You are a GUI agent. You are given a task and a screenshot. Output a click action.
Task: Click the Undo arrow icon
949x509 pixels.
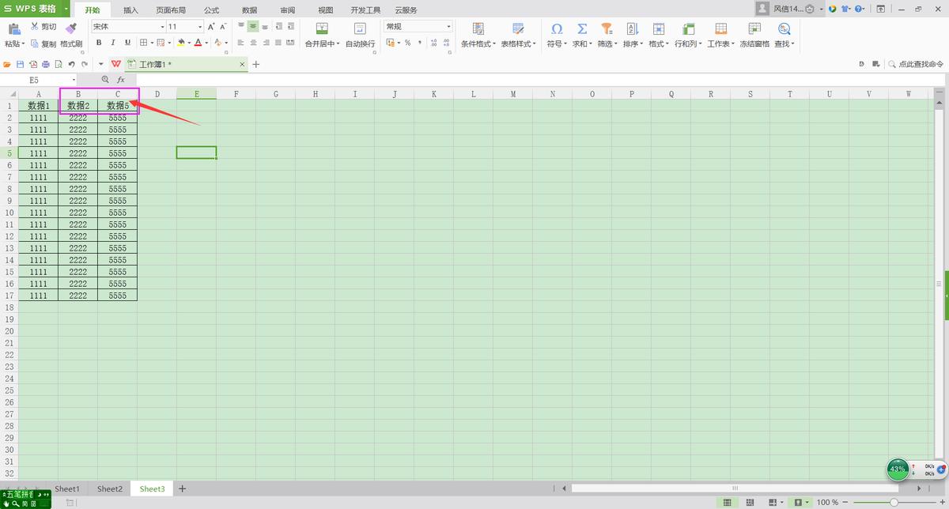[71, 64]
